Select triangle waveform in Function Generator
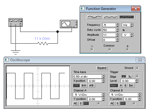 [x=110, y=17]
